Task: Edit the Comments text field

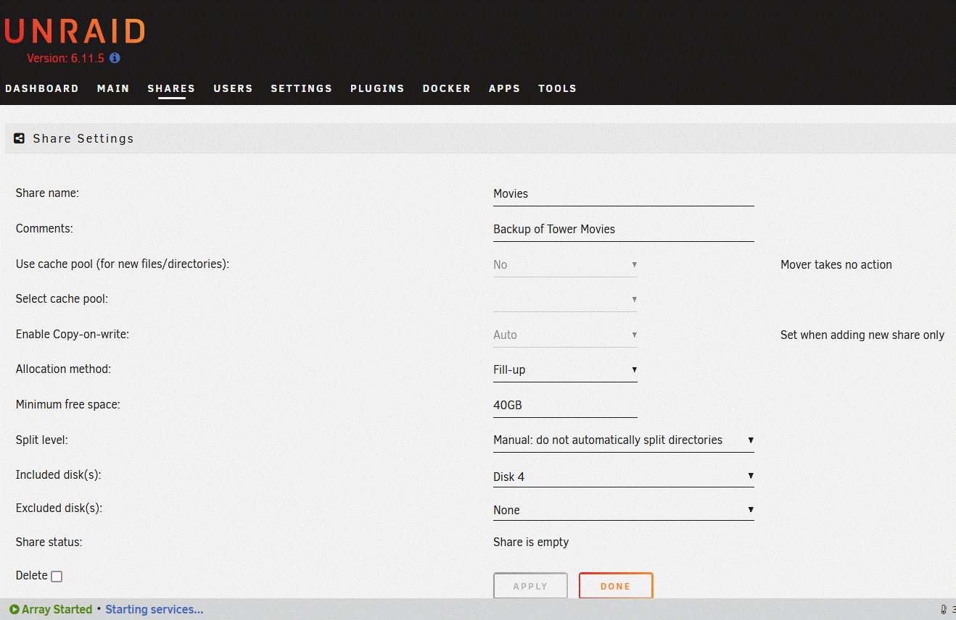Action: point(624,229)
